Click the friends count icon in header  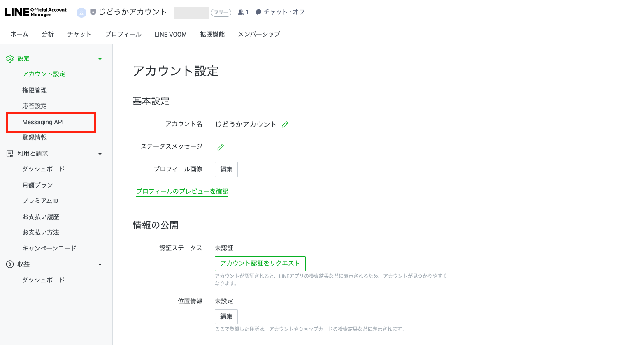pos(241,12)
